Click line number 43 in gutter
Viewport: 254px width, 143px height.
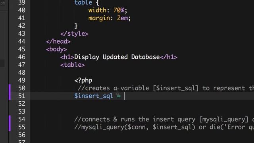coord(22,33)
